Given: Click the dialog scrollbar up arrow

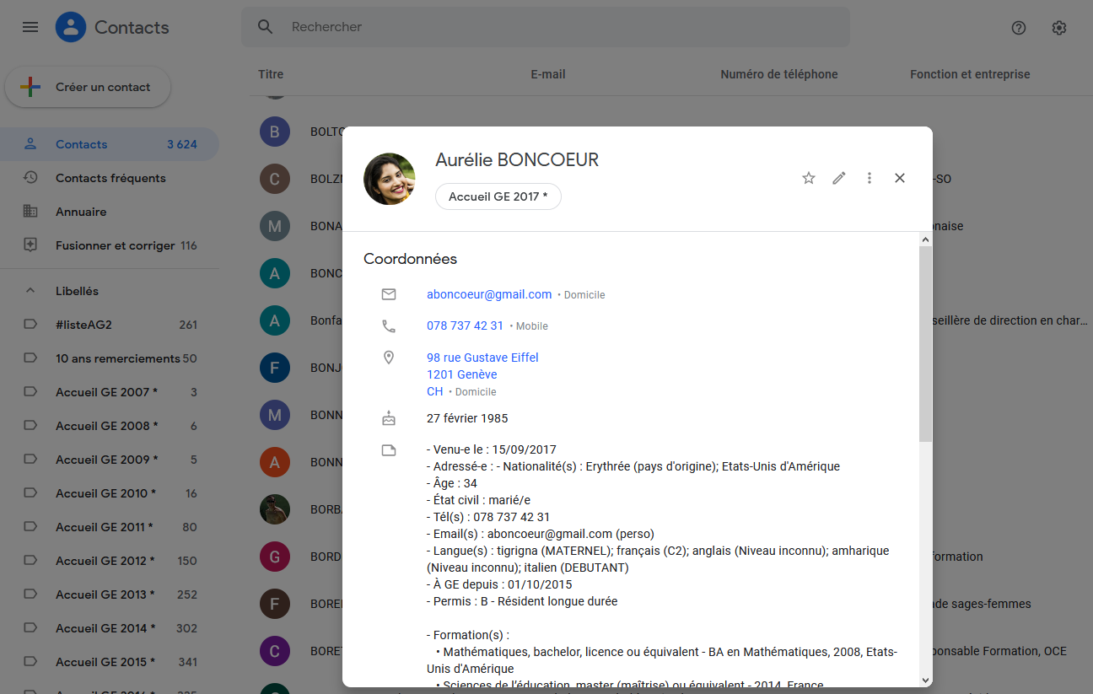Looking at the screenshot, I should (x=926, y=239).
